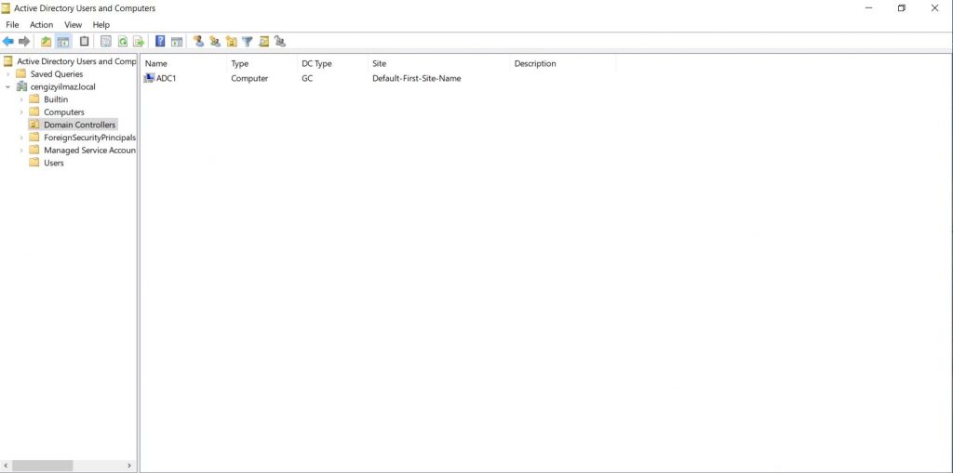953x473 pixels.
Task: Click the grey Forward arrow
Action: click(24, 41)
